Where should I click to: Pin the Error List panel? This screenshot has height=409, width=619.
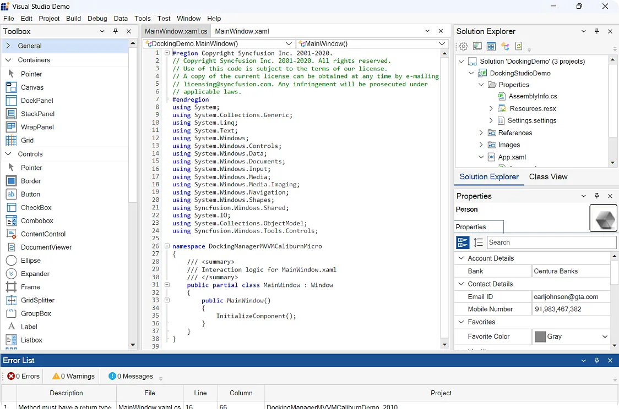(x=596, y=360)
